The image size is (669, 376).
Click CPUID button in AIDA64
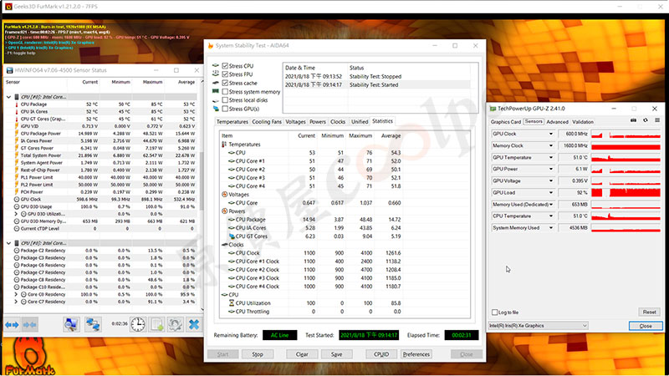click(381, 354)
